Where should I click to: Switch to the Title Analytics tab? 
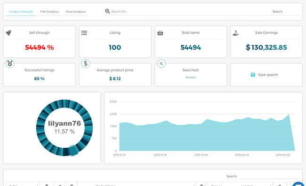(x=49, y=12)
